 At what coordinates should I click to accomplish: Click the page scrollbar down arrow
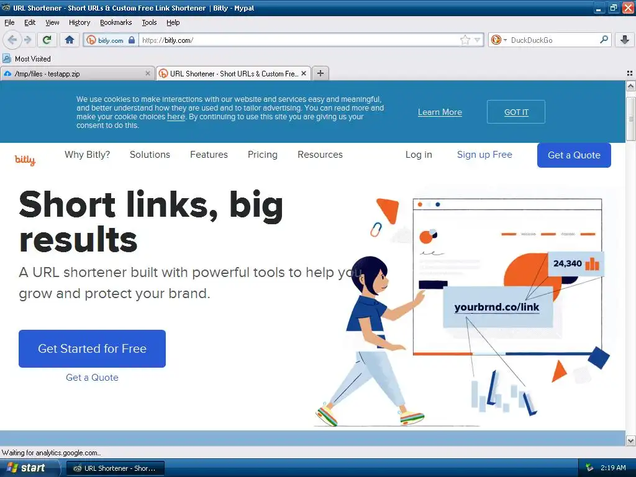pyautogui.click(x=631, y=440)
